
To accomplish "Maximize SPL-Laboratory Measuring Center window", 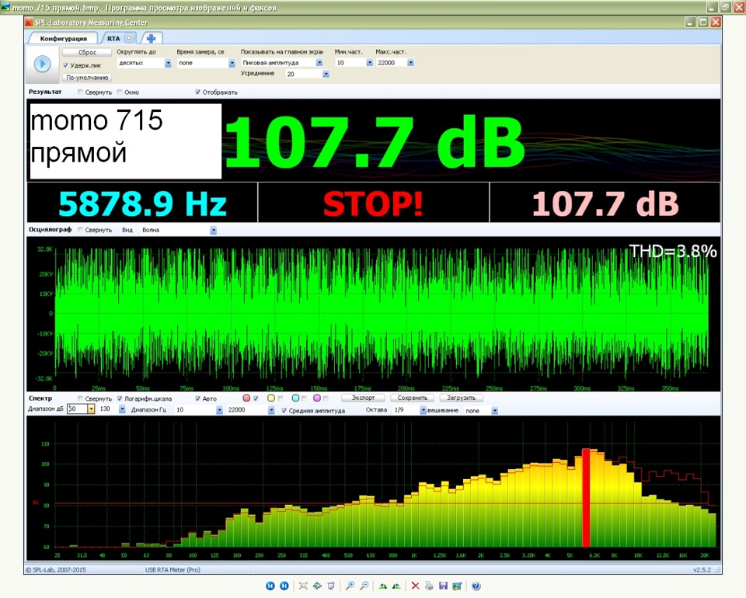I will coord(702,22).
